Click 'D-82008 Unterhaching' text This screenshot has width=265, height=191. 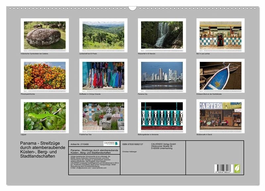[162, 148]
